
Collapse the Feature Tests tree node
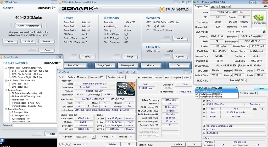pos(6,90)
